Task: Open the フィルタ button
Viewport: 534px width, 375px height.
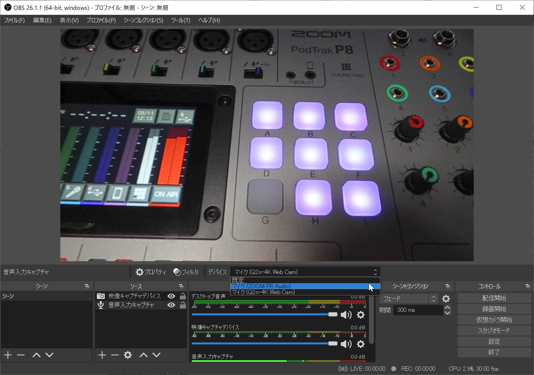Action: [x=186, y=272]
